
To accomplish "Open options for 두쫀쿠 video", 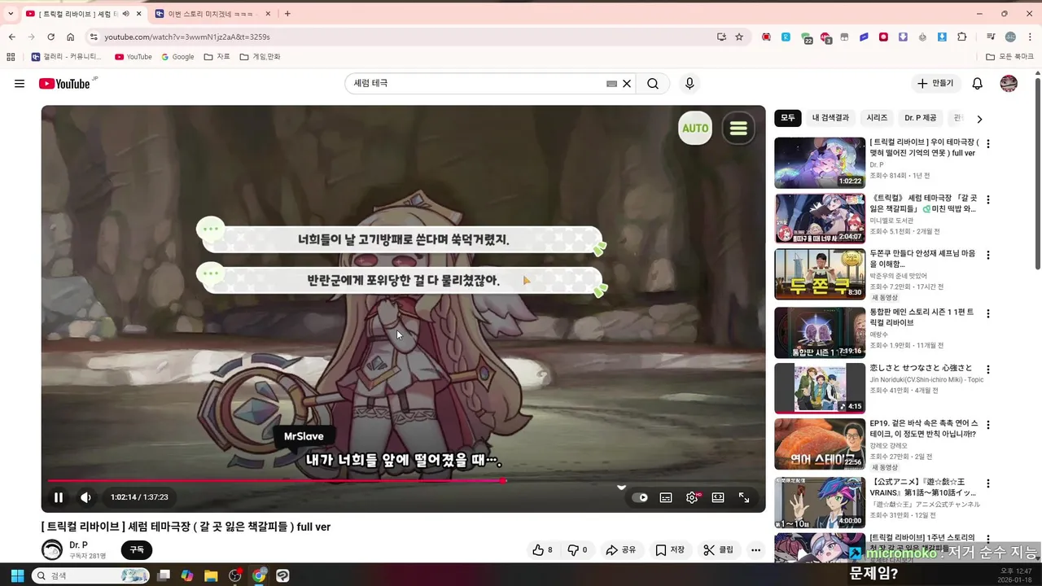I will pyautogui.click(x=988, y=255).
